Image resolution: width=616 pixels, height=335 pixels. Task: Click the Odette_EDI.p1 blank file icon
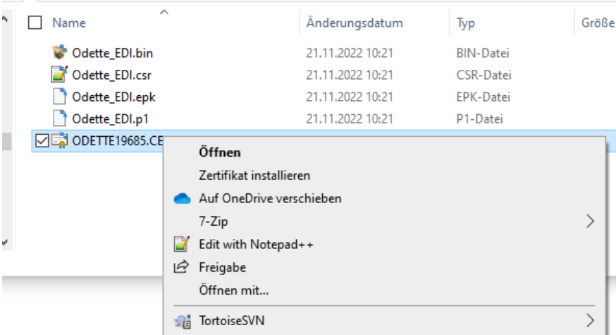tap(59, 118)
